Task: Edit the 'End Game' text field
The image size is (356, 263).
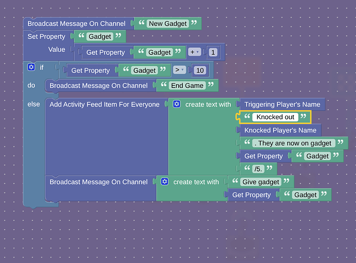Action: 188,85
